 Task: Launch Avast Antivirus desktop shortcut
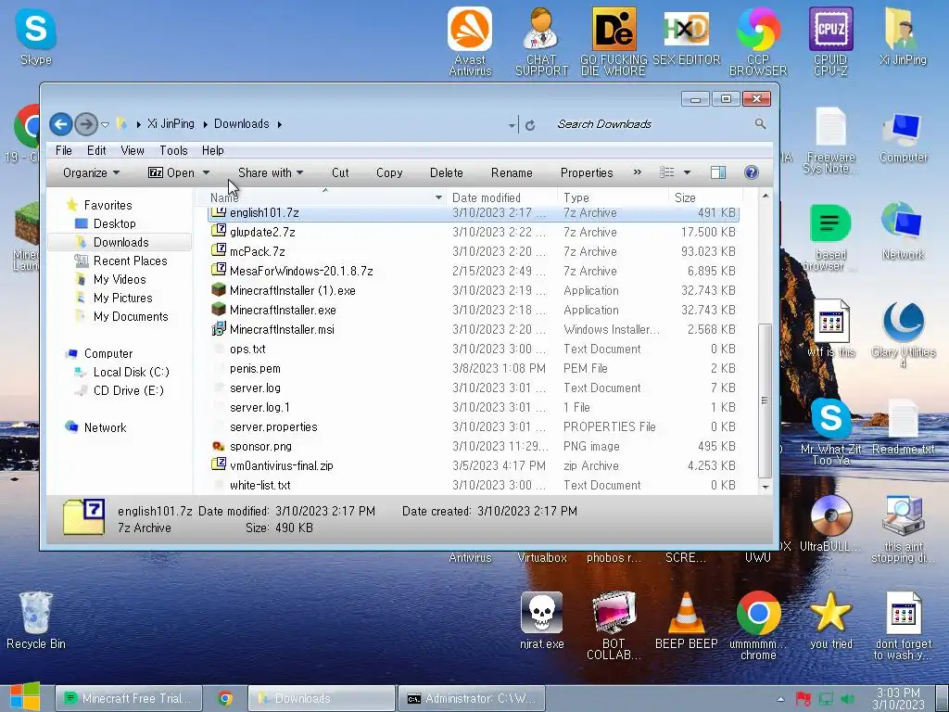tap(470, 41)
